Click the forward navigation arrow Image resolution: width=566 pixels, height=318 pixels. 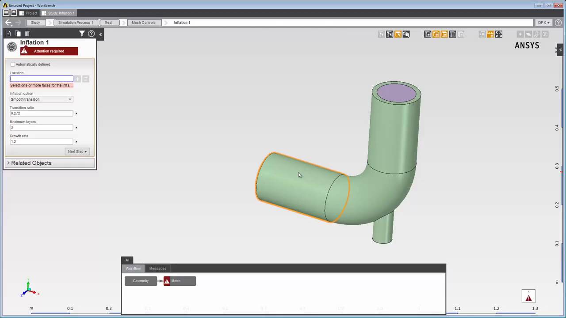click(x=18, y=23)
